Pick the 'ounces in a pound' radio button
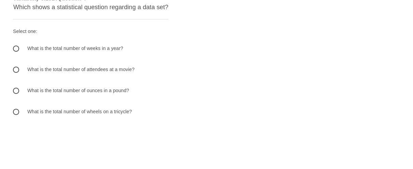 pos(16,91)
